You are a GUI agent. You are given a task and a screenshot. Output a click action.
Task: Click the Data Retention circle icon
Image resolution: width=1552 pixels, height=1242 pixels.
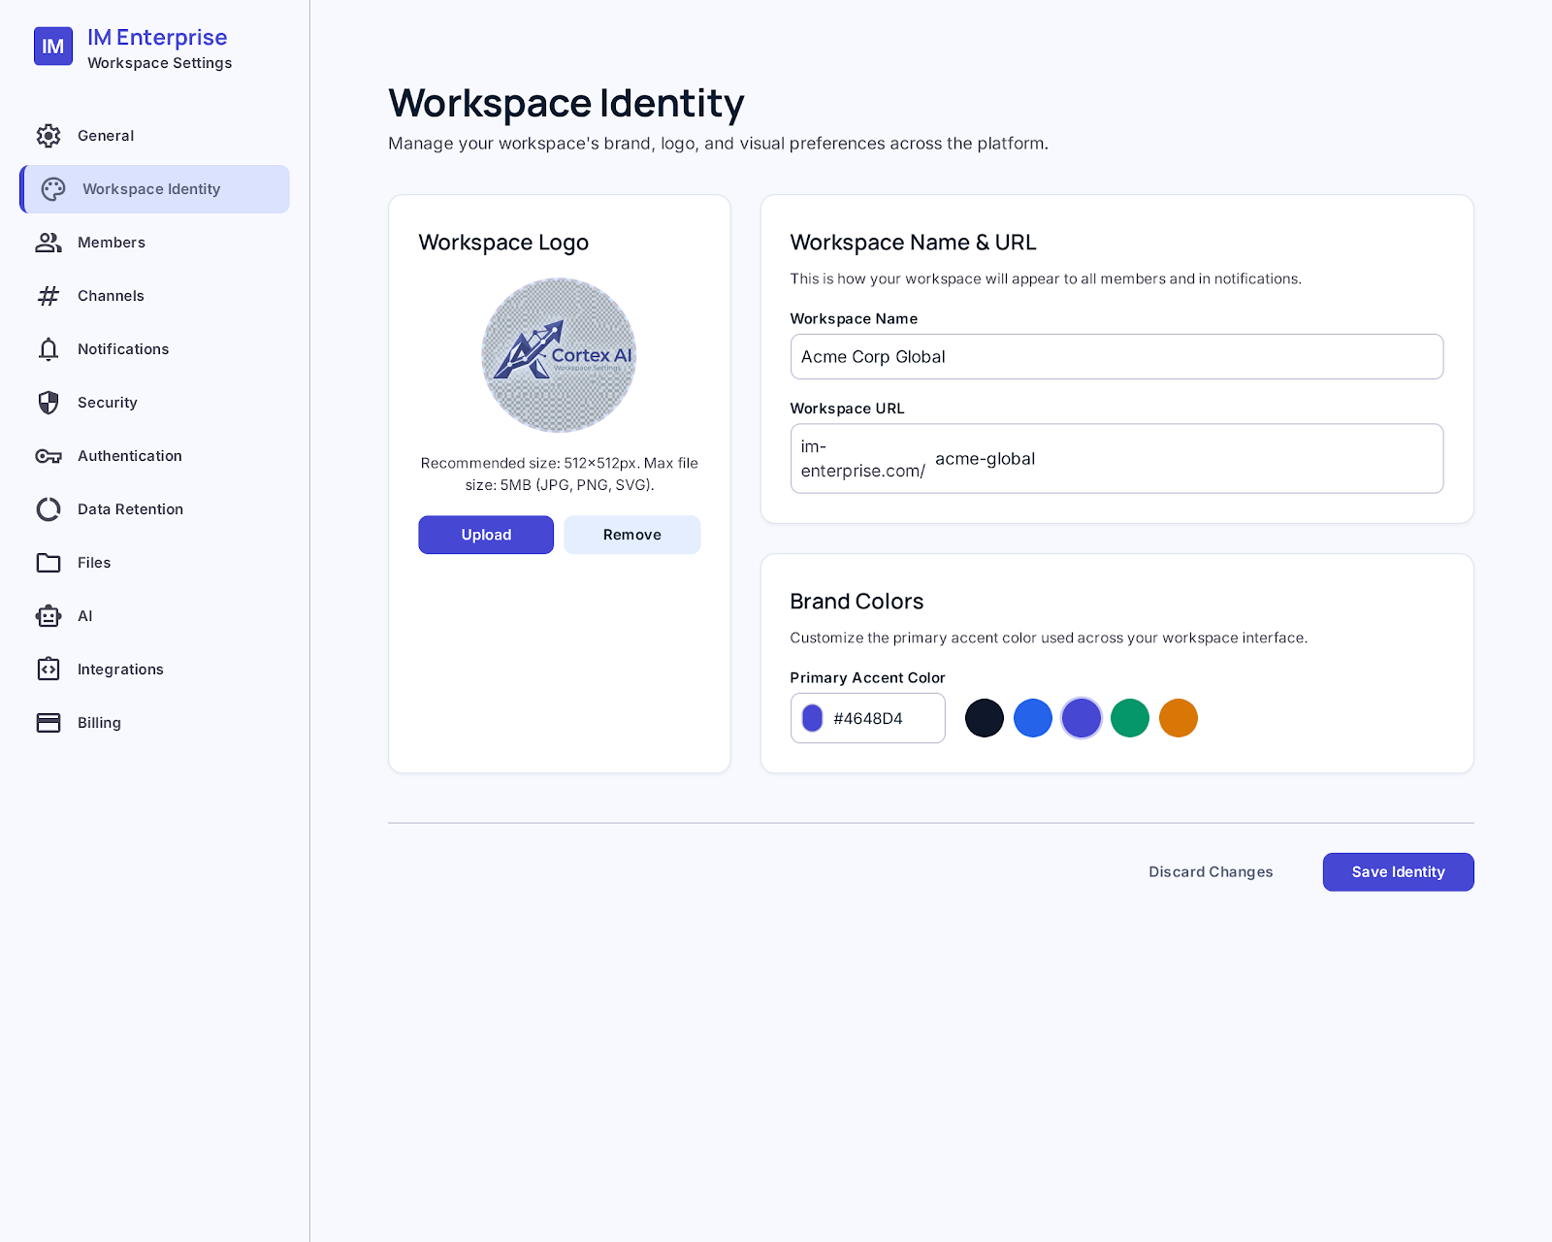coord(48,509)
